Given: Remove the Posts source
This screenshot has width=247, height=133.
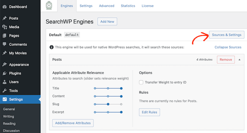Looking at the screenshot, I should coord(226,60).
